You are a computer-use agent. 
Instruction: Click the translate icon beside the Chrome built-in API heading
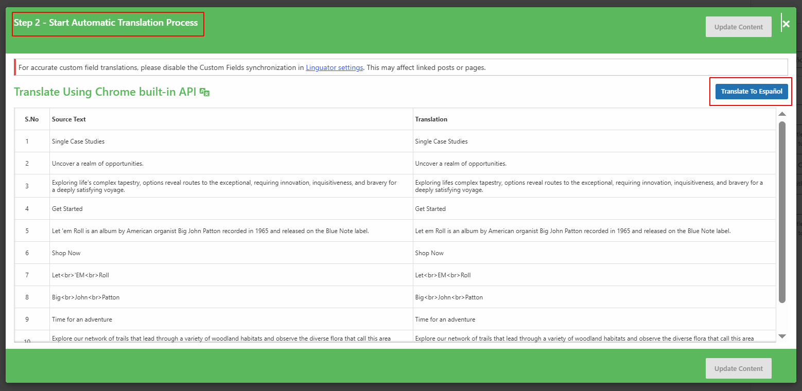204,93
